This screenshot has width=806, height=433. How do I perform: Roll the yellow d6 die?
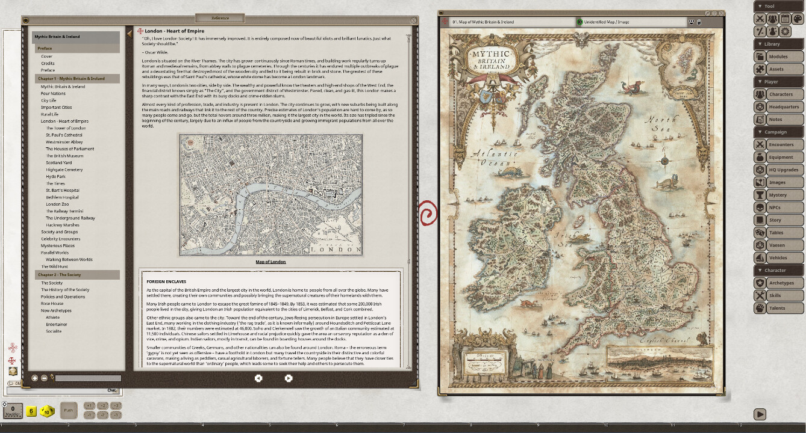click(x=31, y=411)
